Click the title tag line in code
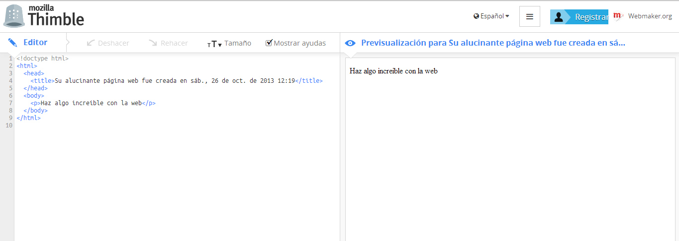The height and width of the screenshot is (241, 679). click(x=174, y=81)
